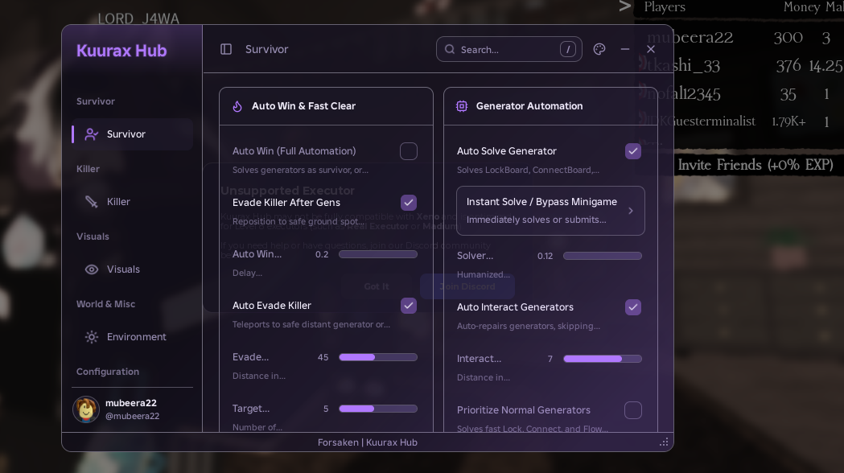Screen dimensions: 844x473
Task: Open the Visuals tab
Action: (133, 269)
